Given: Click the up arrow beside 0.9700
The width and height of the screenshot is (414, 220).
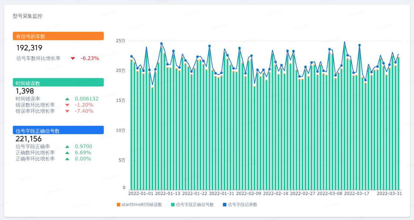Looking at the screenshot, I should (67, 147).
